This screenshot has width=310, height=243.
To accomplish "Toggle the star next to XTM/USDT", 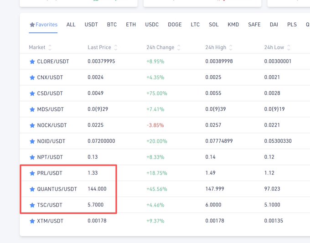I will [32, 221].
